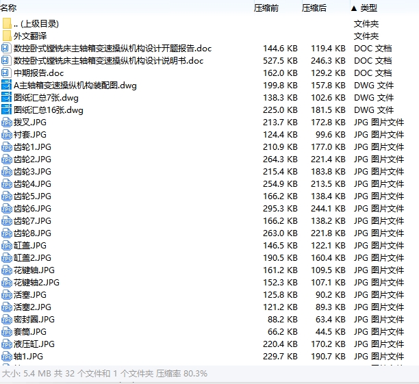
Task: Go up via .. (上级目录) text
Action: (x=36, y=24)
